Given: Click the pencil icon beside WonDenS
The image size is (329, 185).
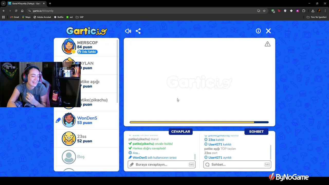Looking at the screenshot, I should 58,120.
